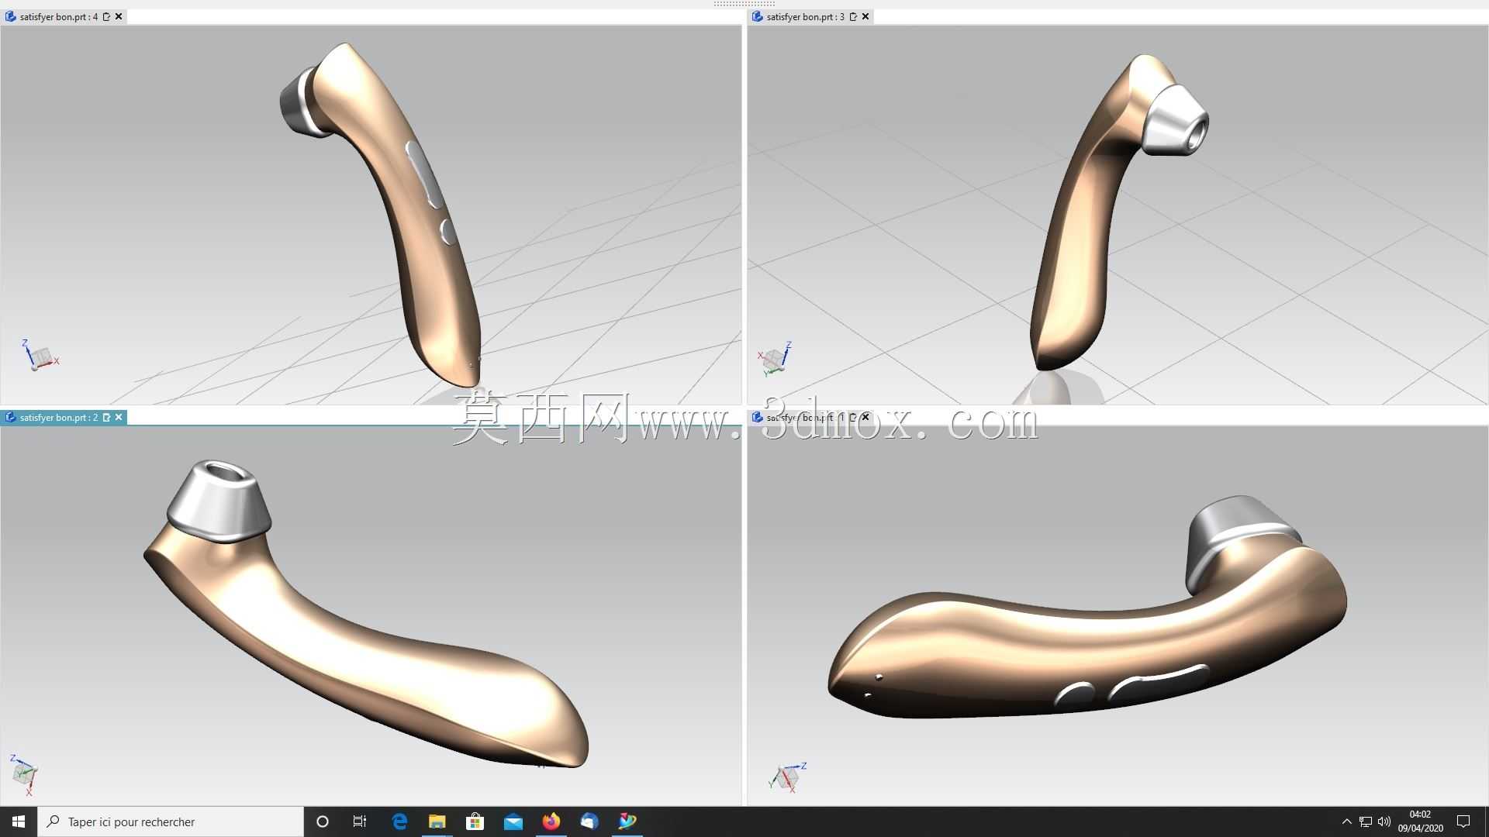
Task: Open File Explorer from the taskbar
Action: (x=437, y=821)
